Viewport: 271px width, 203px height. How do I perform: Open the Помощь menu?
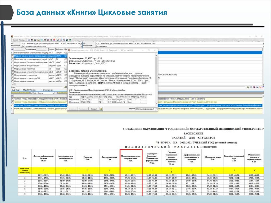tap(22, 40)
